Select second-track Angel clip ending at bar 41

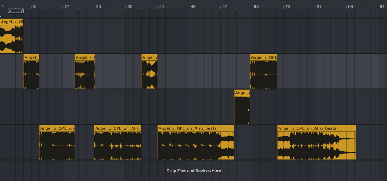(149, 71)
